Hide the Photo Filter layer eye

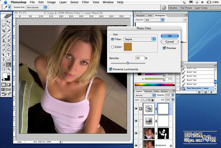click(x=136, y=109)
